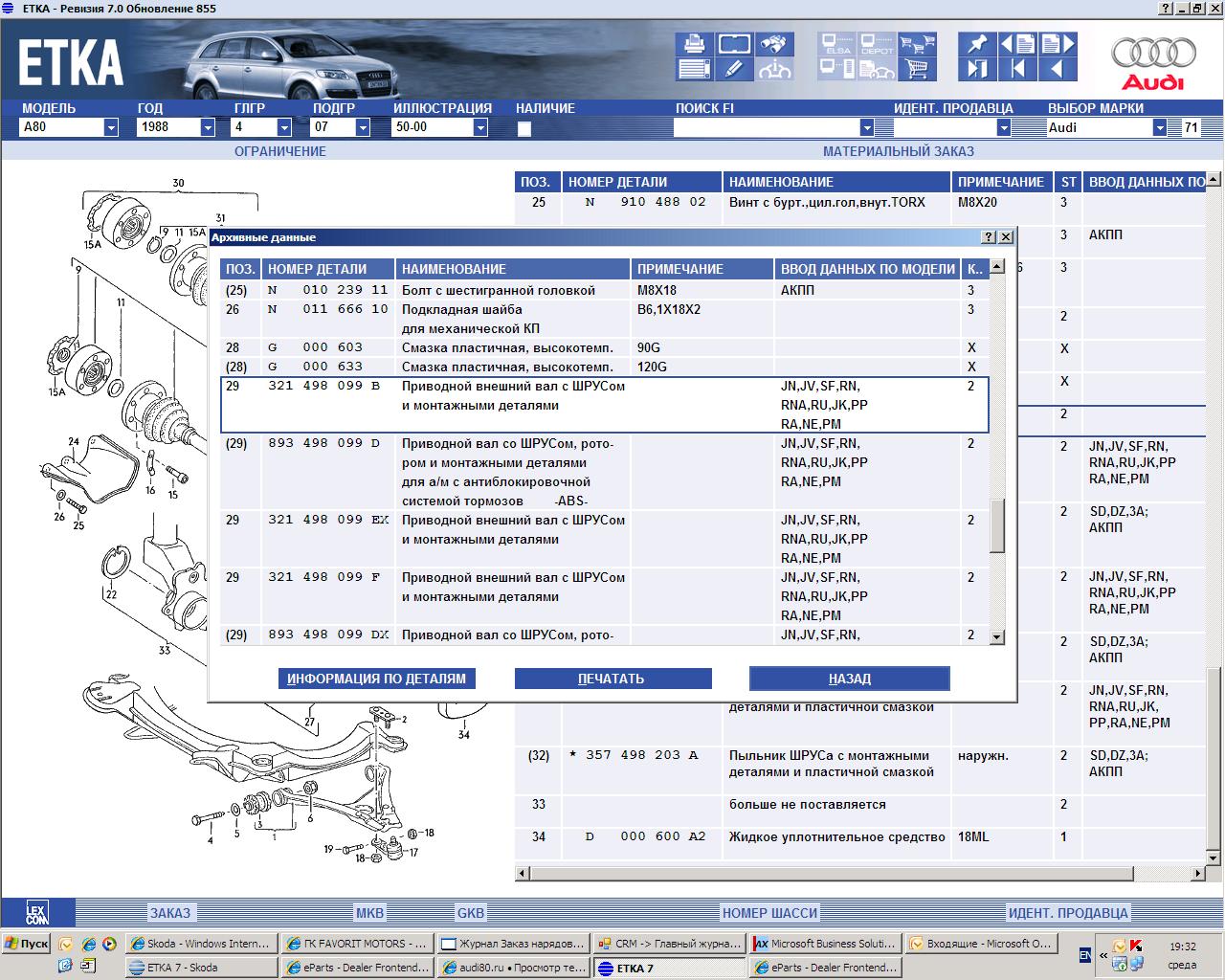Click the vehicle info icon with letter i
Image resolution: width=1225 pixels, height=980 pixels.
[x=773, y=69]
